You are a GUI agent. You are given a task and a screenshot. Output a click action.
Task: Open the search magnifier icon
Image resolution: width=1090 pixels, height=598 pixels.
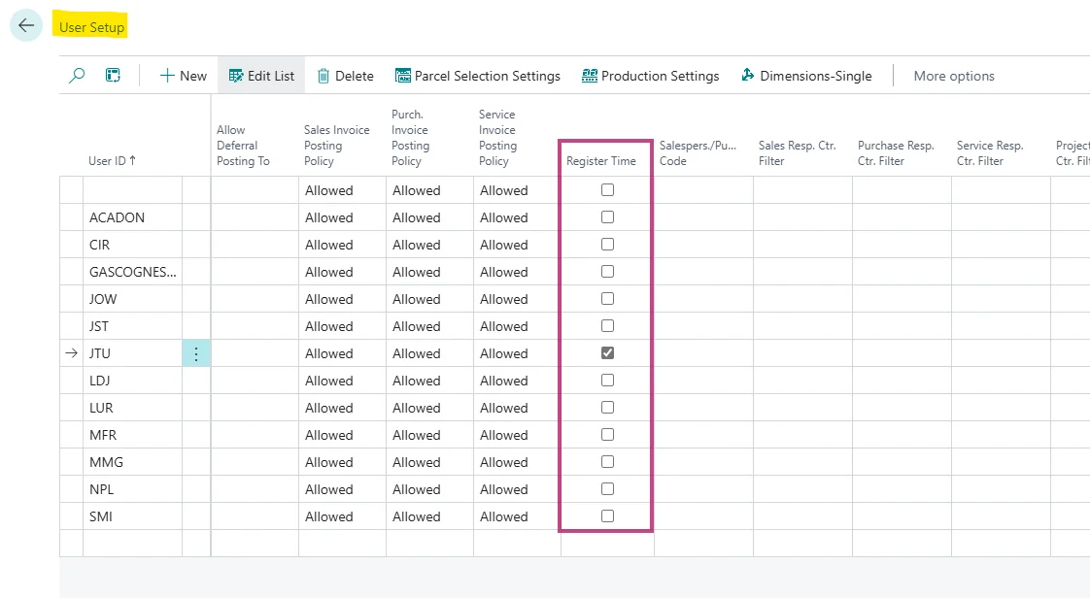coord(77,76)
